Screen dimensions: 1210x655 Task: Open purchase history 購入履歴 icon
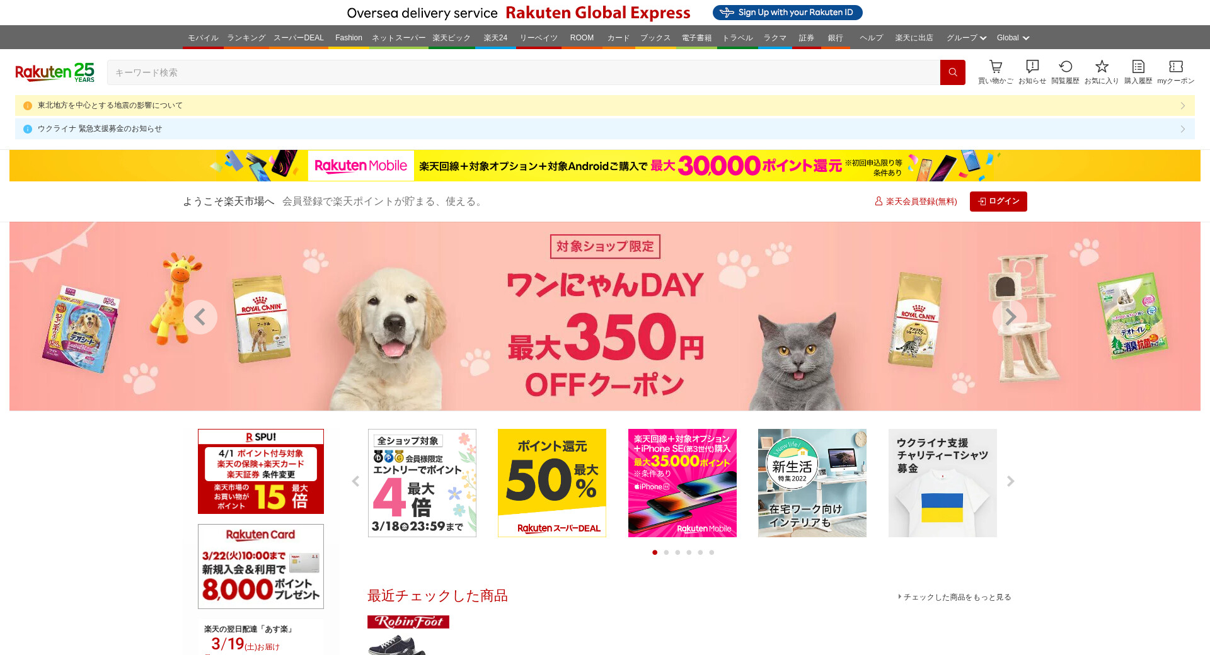(1138, 72)
